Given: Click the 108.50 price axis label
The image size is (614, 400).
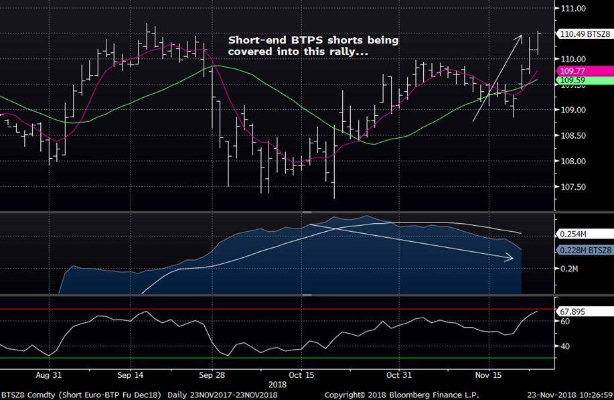Looking at the screenshot, I should click(x=573, y=135).
